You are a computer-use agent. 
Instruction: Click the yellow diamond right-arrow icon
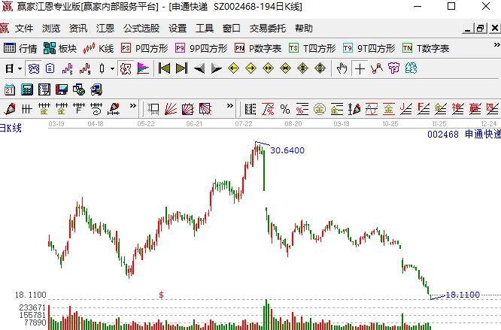pyautogui.click(x=250, y=68)
